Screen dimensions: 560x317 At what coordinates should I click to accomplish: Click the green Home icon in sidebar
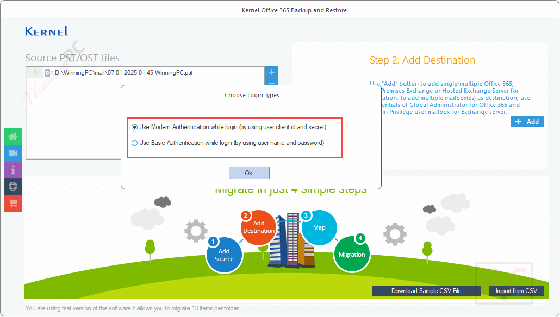(x=13, y=136)
